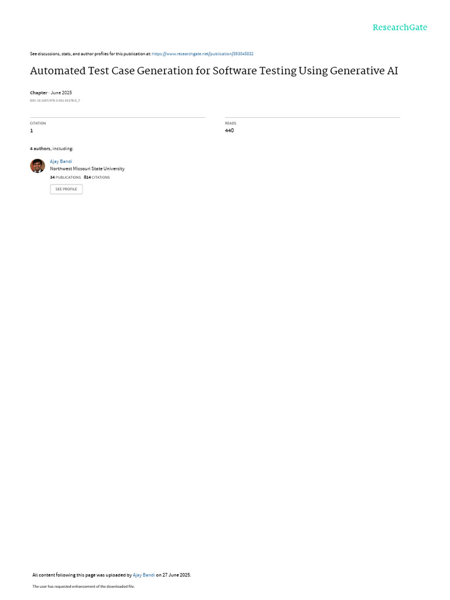Click the ResearchGate logo
This screenshot has height=600, width=450.
400,28
